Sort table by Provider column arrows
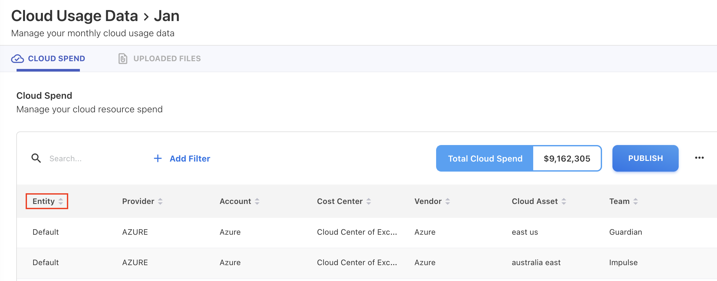Screen dimensions: 717x281 tap(160, 201)
